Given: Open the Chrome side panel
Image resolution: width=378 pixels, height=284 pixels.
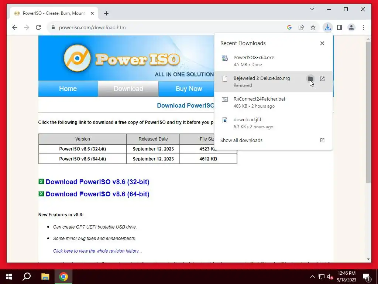Looking at the screenshot, I should click(x=340, y=27).
